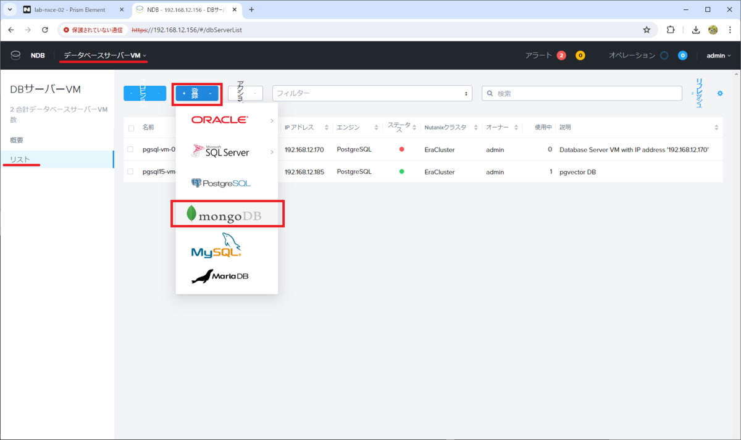Click into the 検索 search field

click(582, 93)
